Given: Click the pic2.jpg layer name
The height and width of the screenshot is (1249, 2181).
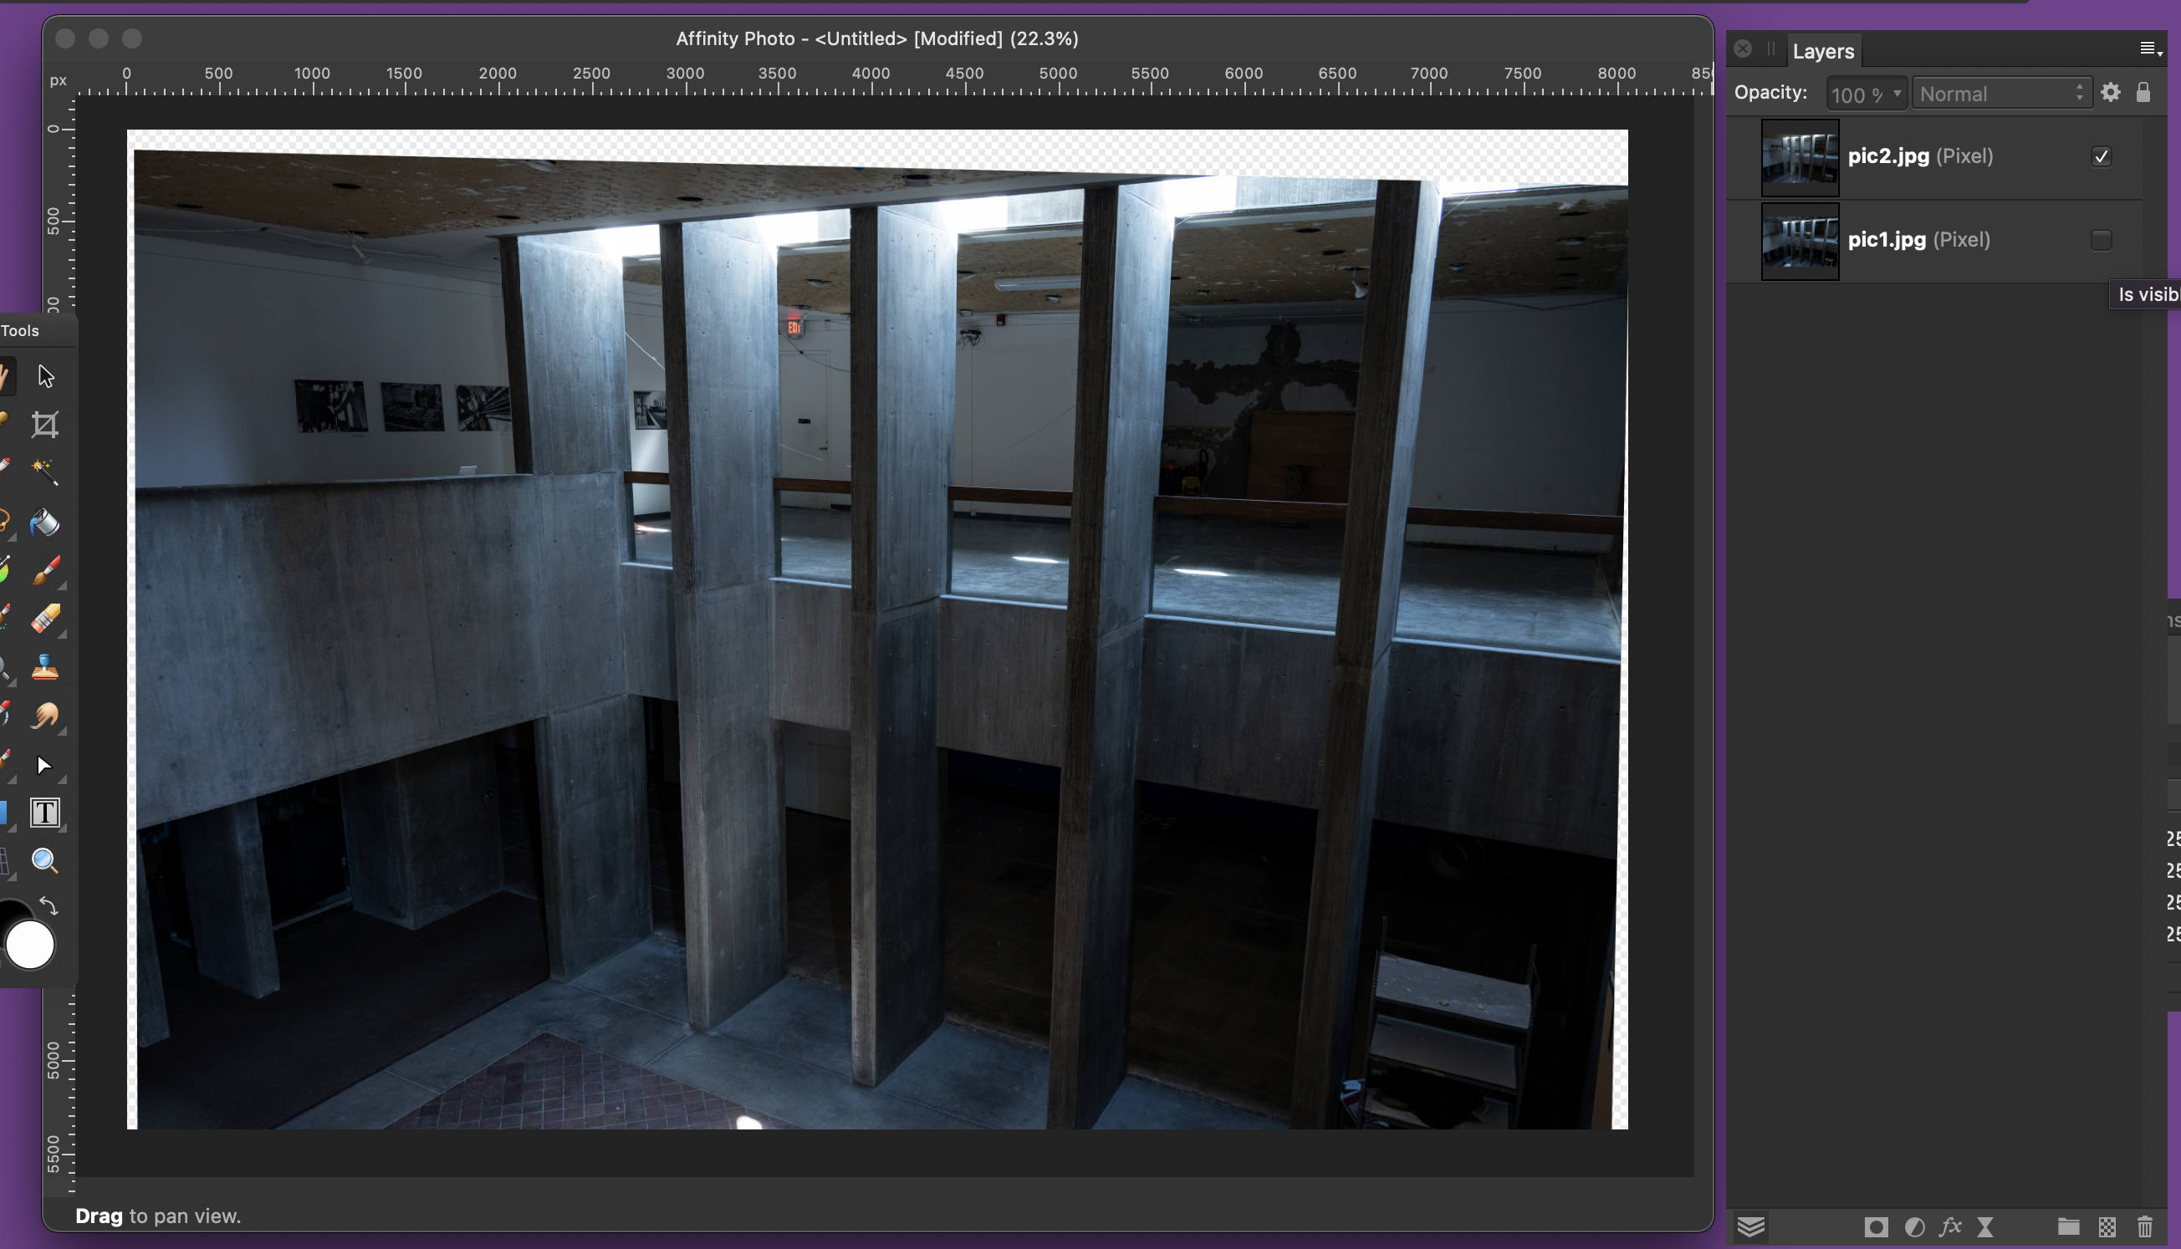Looking at the screenshot, I should coord(1888,156).
